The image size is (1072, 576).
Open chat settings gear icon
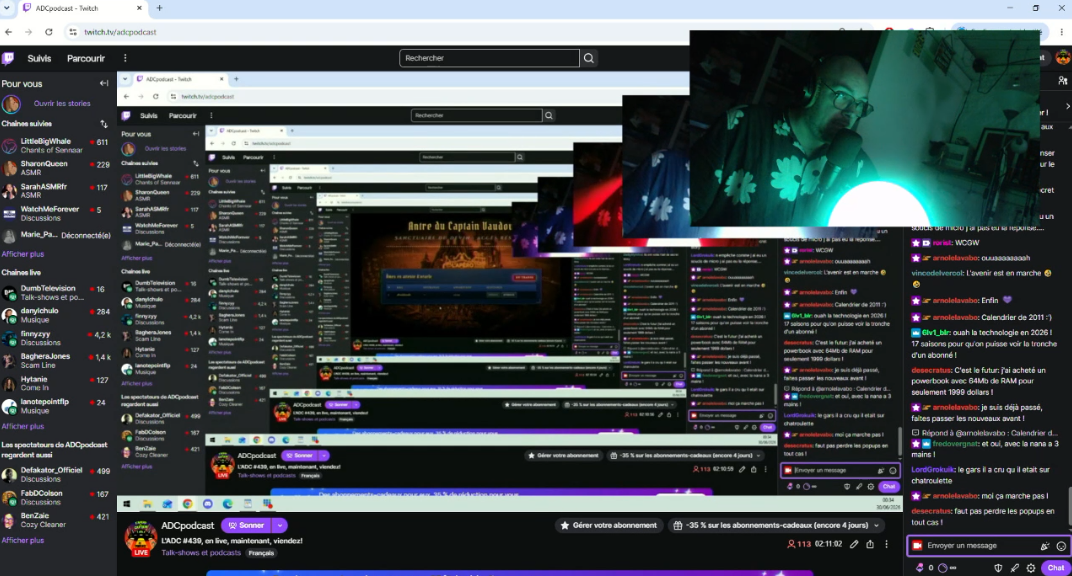click(x=1031, y=568)
